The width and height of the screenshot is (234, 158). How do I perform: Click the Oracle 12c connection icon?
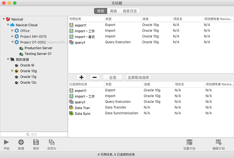17,83
